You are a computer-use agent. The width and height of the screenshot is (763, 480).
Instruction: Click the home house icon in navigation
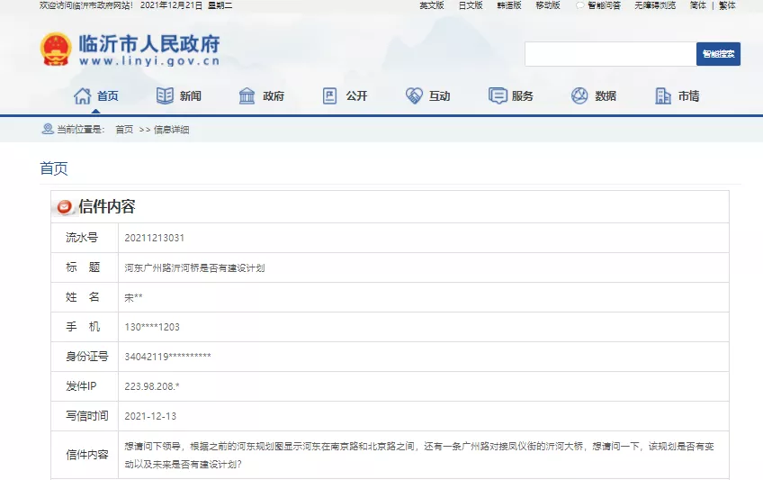click(x=82, y=95)
